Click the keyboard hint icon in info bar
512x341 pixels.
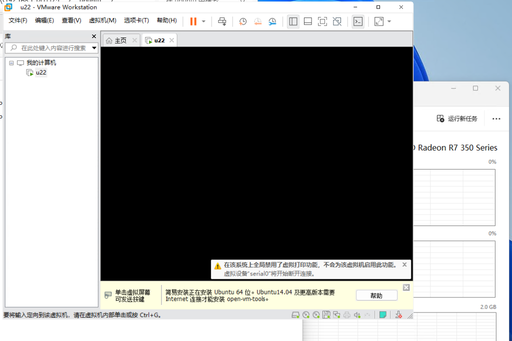pyautogui.click(x=108, y=295)
